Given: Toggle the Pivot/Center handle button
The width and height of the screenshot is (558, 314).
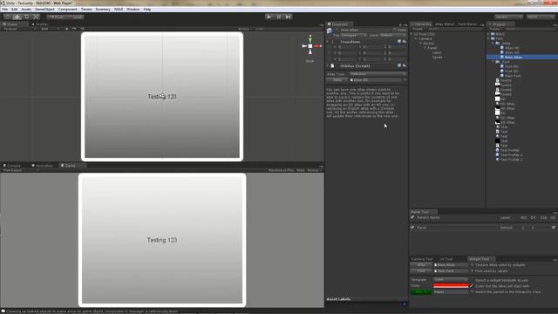Looking at the screenshot, I should pos(56,17).
